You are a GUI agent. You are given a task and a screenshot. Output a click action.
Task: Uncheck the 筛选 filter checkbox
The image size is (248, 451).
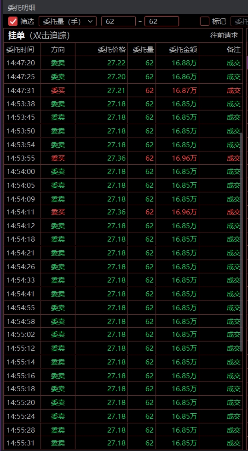click(x=13, y=21)
